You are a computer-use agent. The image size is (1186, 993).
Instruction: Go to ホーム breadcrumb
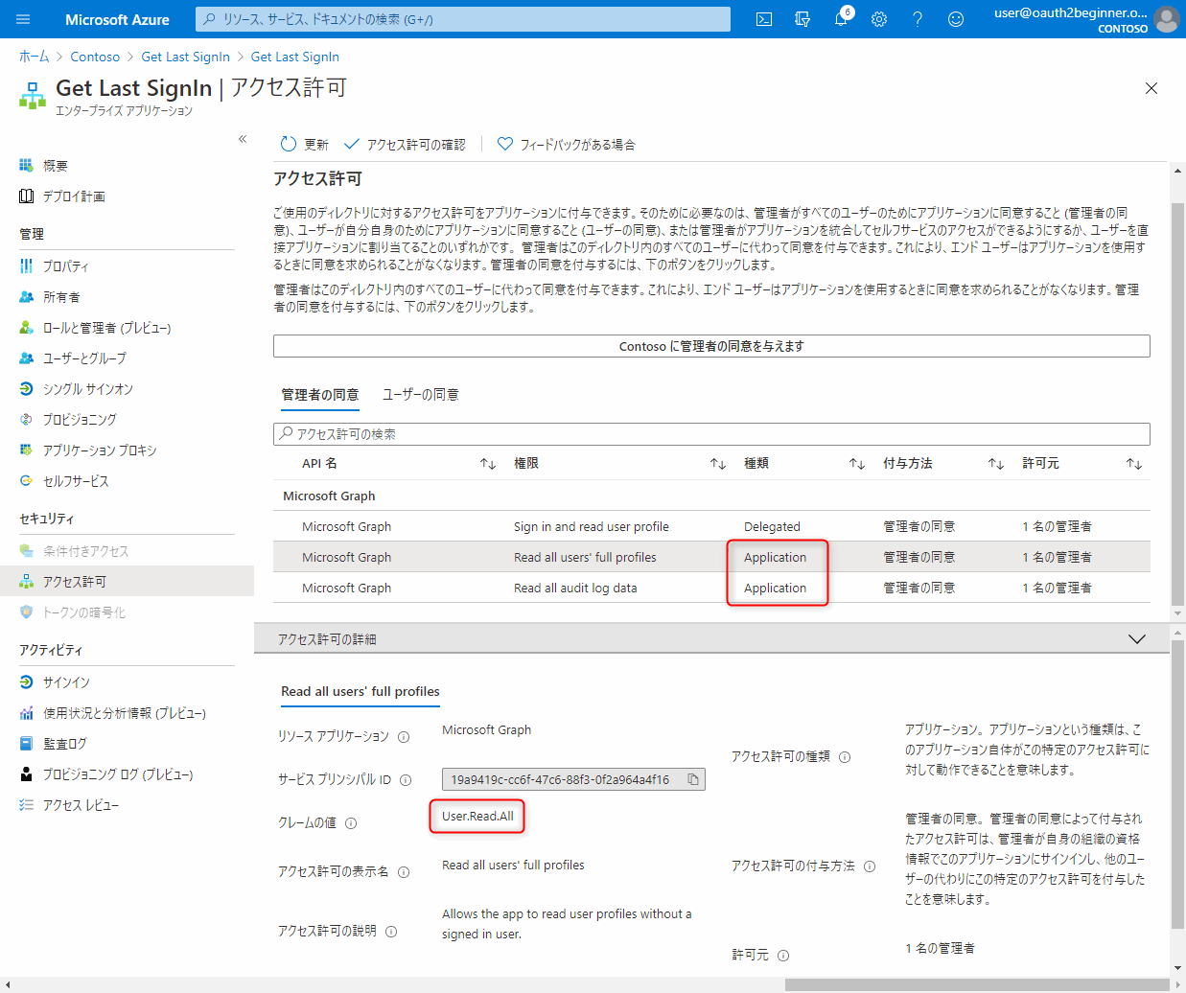pos(34,57)
